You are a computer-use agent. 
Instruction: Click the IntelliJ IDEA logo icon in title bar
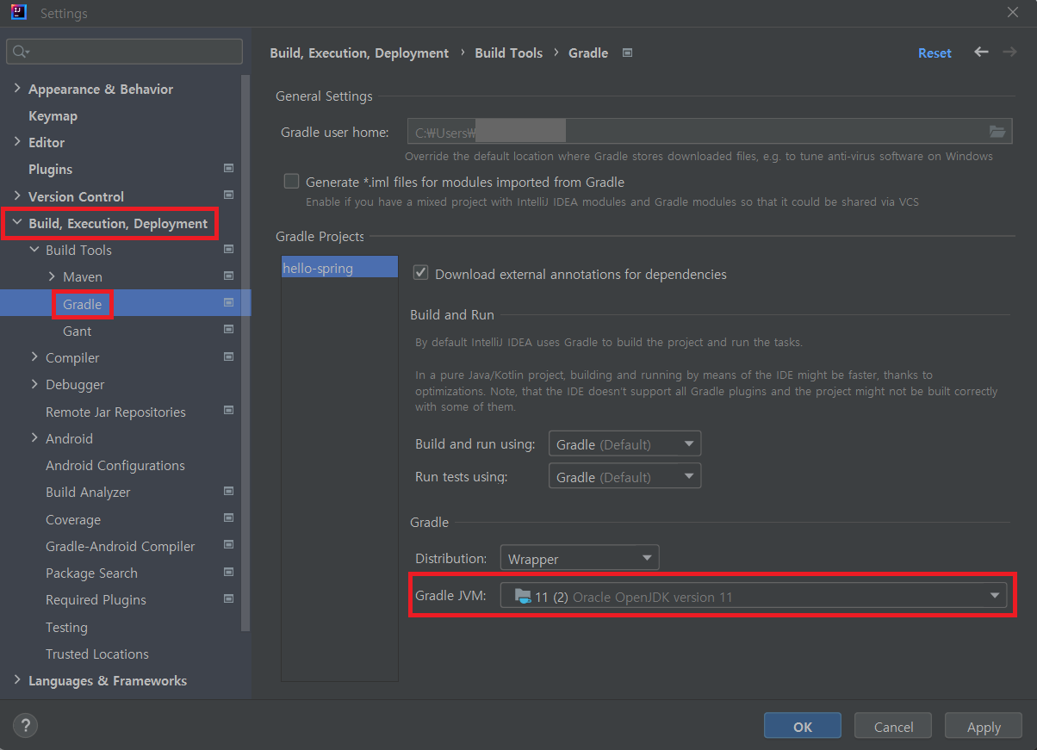click(x=18, y=13)
